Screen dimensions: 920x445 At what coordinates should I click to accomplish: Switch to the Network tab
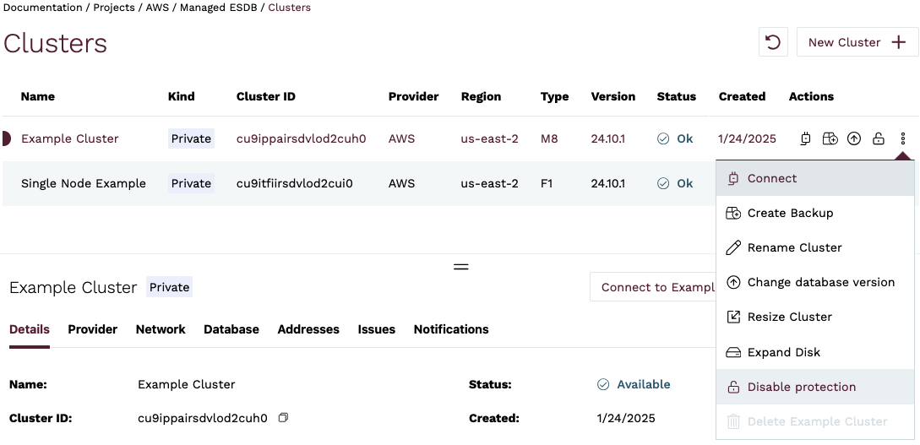(161, 329)
